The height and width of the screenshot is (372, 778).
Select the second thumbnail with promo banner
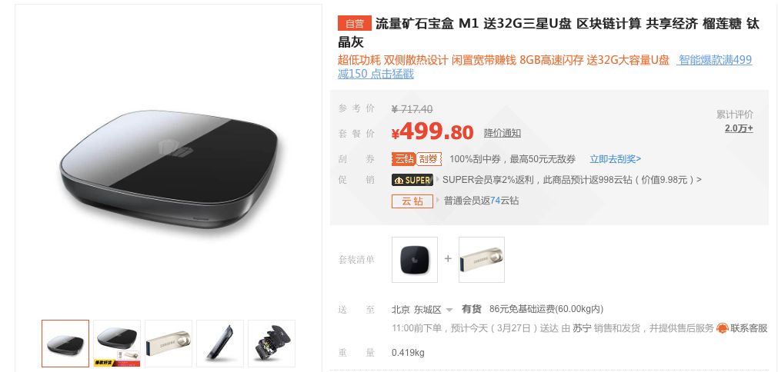pyautogui.click(x=117, y=344)
